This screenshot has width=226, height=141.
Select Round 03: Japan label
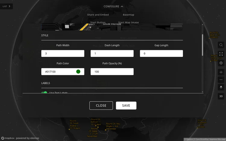coord(214,35)
